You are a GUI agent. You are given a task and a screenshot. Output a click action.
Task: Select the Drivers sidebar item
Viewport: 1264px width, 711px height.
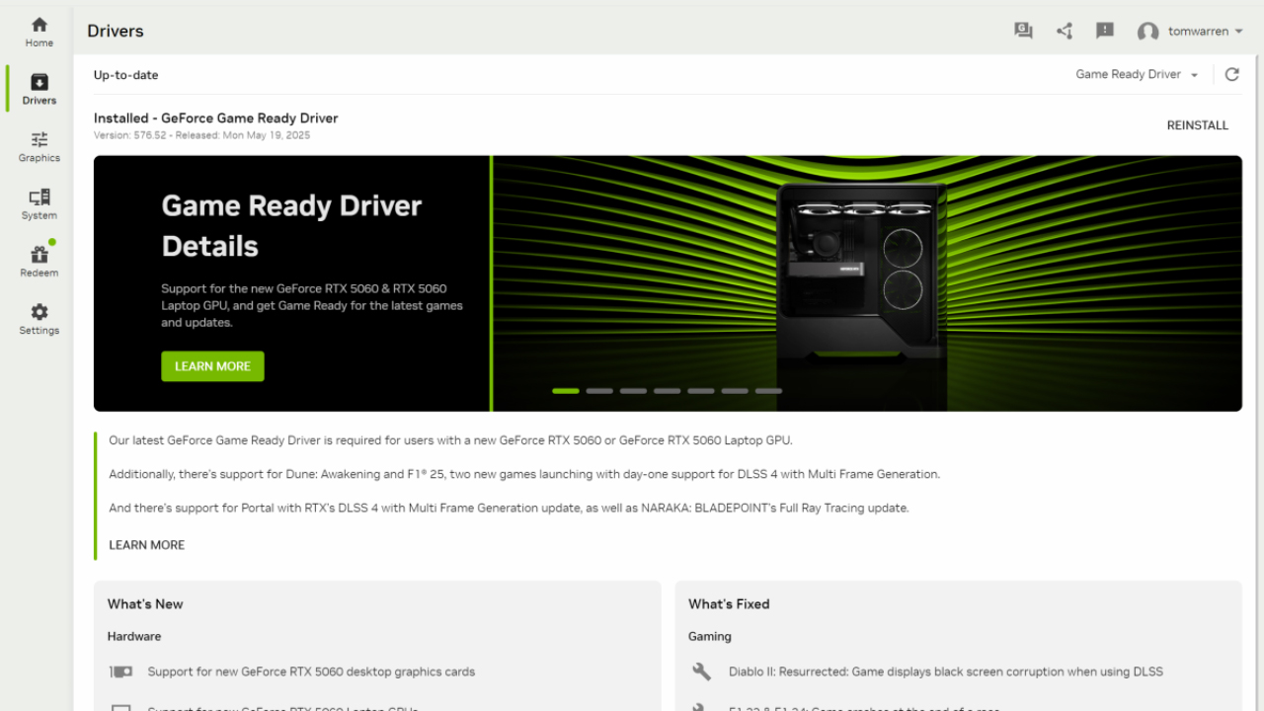point(39,89)
